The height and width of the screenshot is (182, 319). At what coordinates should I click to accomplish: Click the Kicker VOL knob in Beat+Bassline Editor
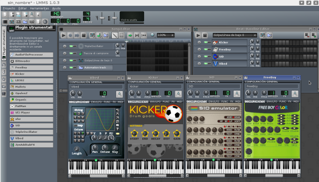252,42
